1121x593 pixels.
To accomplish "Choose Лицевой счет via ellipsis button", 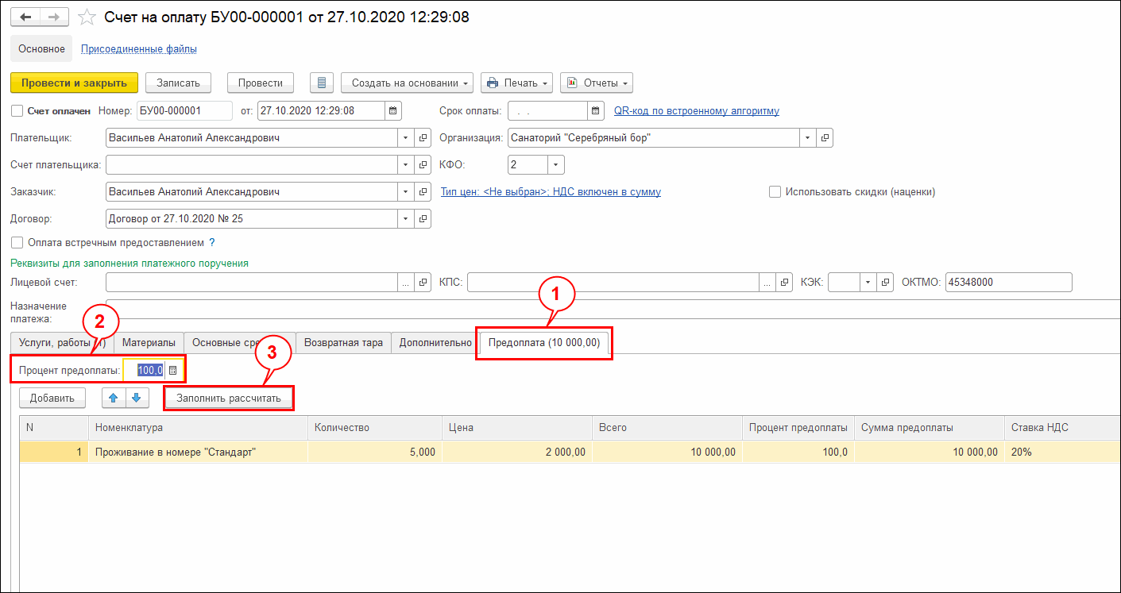I will point(406,283).
